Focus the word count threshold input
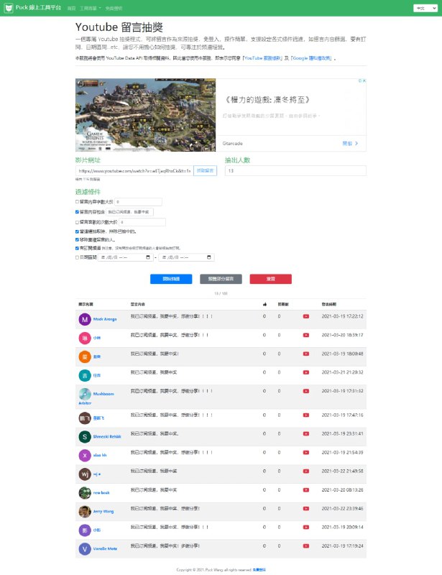 pos(138,202)
